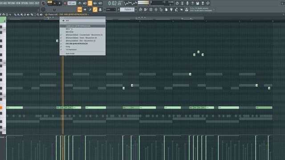Click the blank page project icon

pyautogui.click(x=166, y=10)
